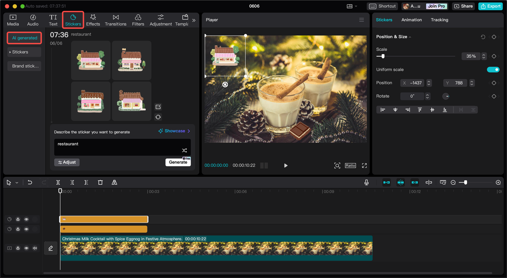Start voiceover recording with microphone
This screenshot has height=278, width=507.
point(366,182)
